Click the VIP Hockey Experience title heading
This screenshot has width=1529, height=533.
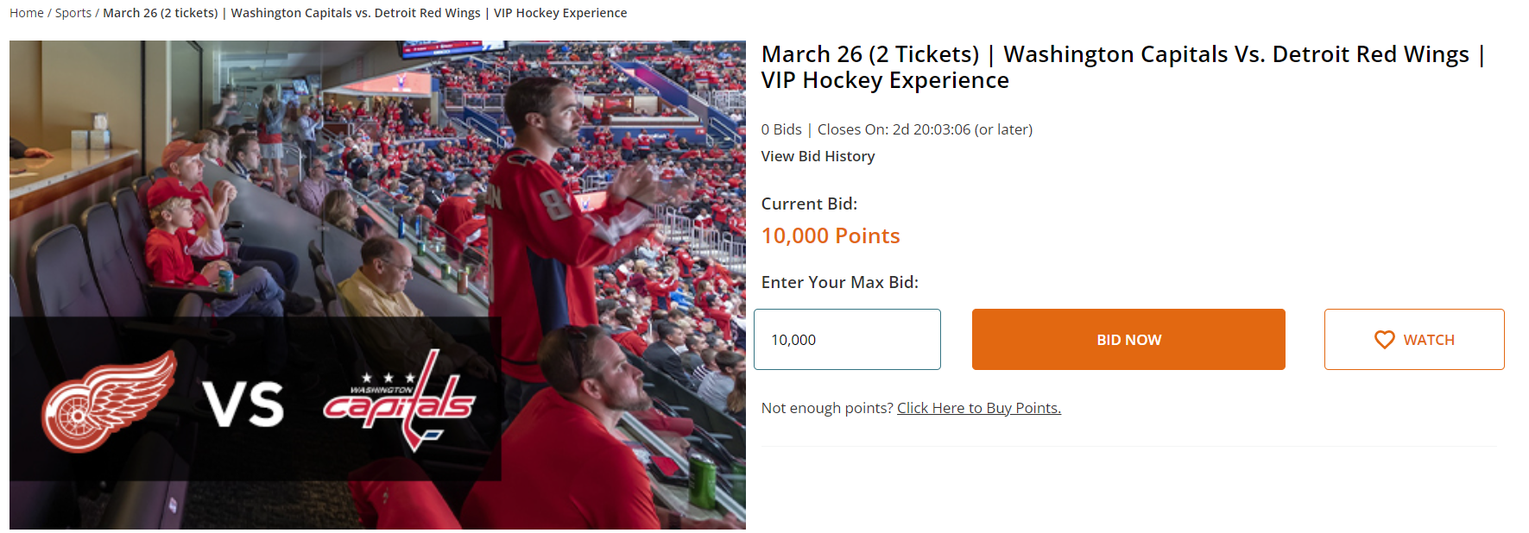point(1122,67)
